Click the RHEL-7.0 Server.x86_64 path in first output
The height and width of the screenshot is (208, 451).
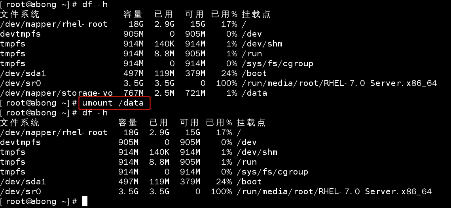339,84
